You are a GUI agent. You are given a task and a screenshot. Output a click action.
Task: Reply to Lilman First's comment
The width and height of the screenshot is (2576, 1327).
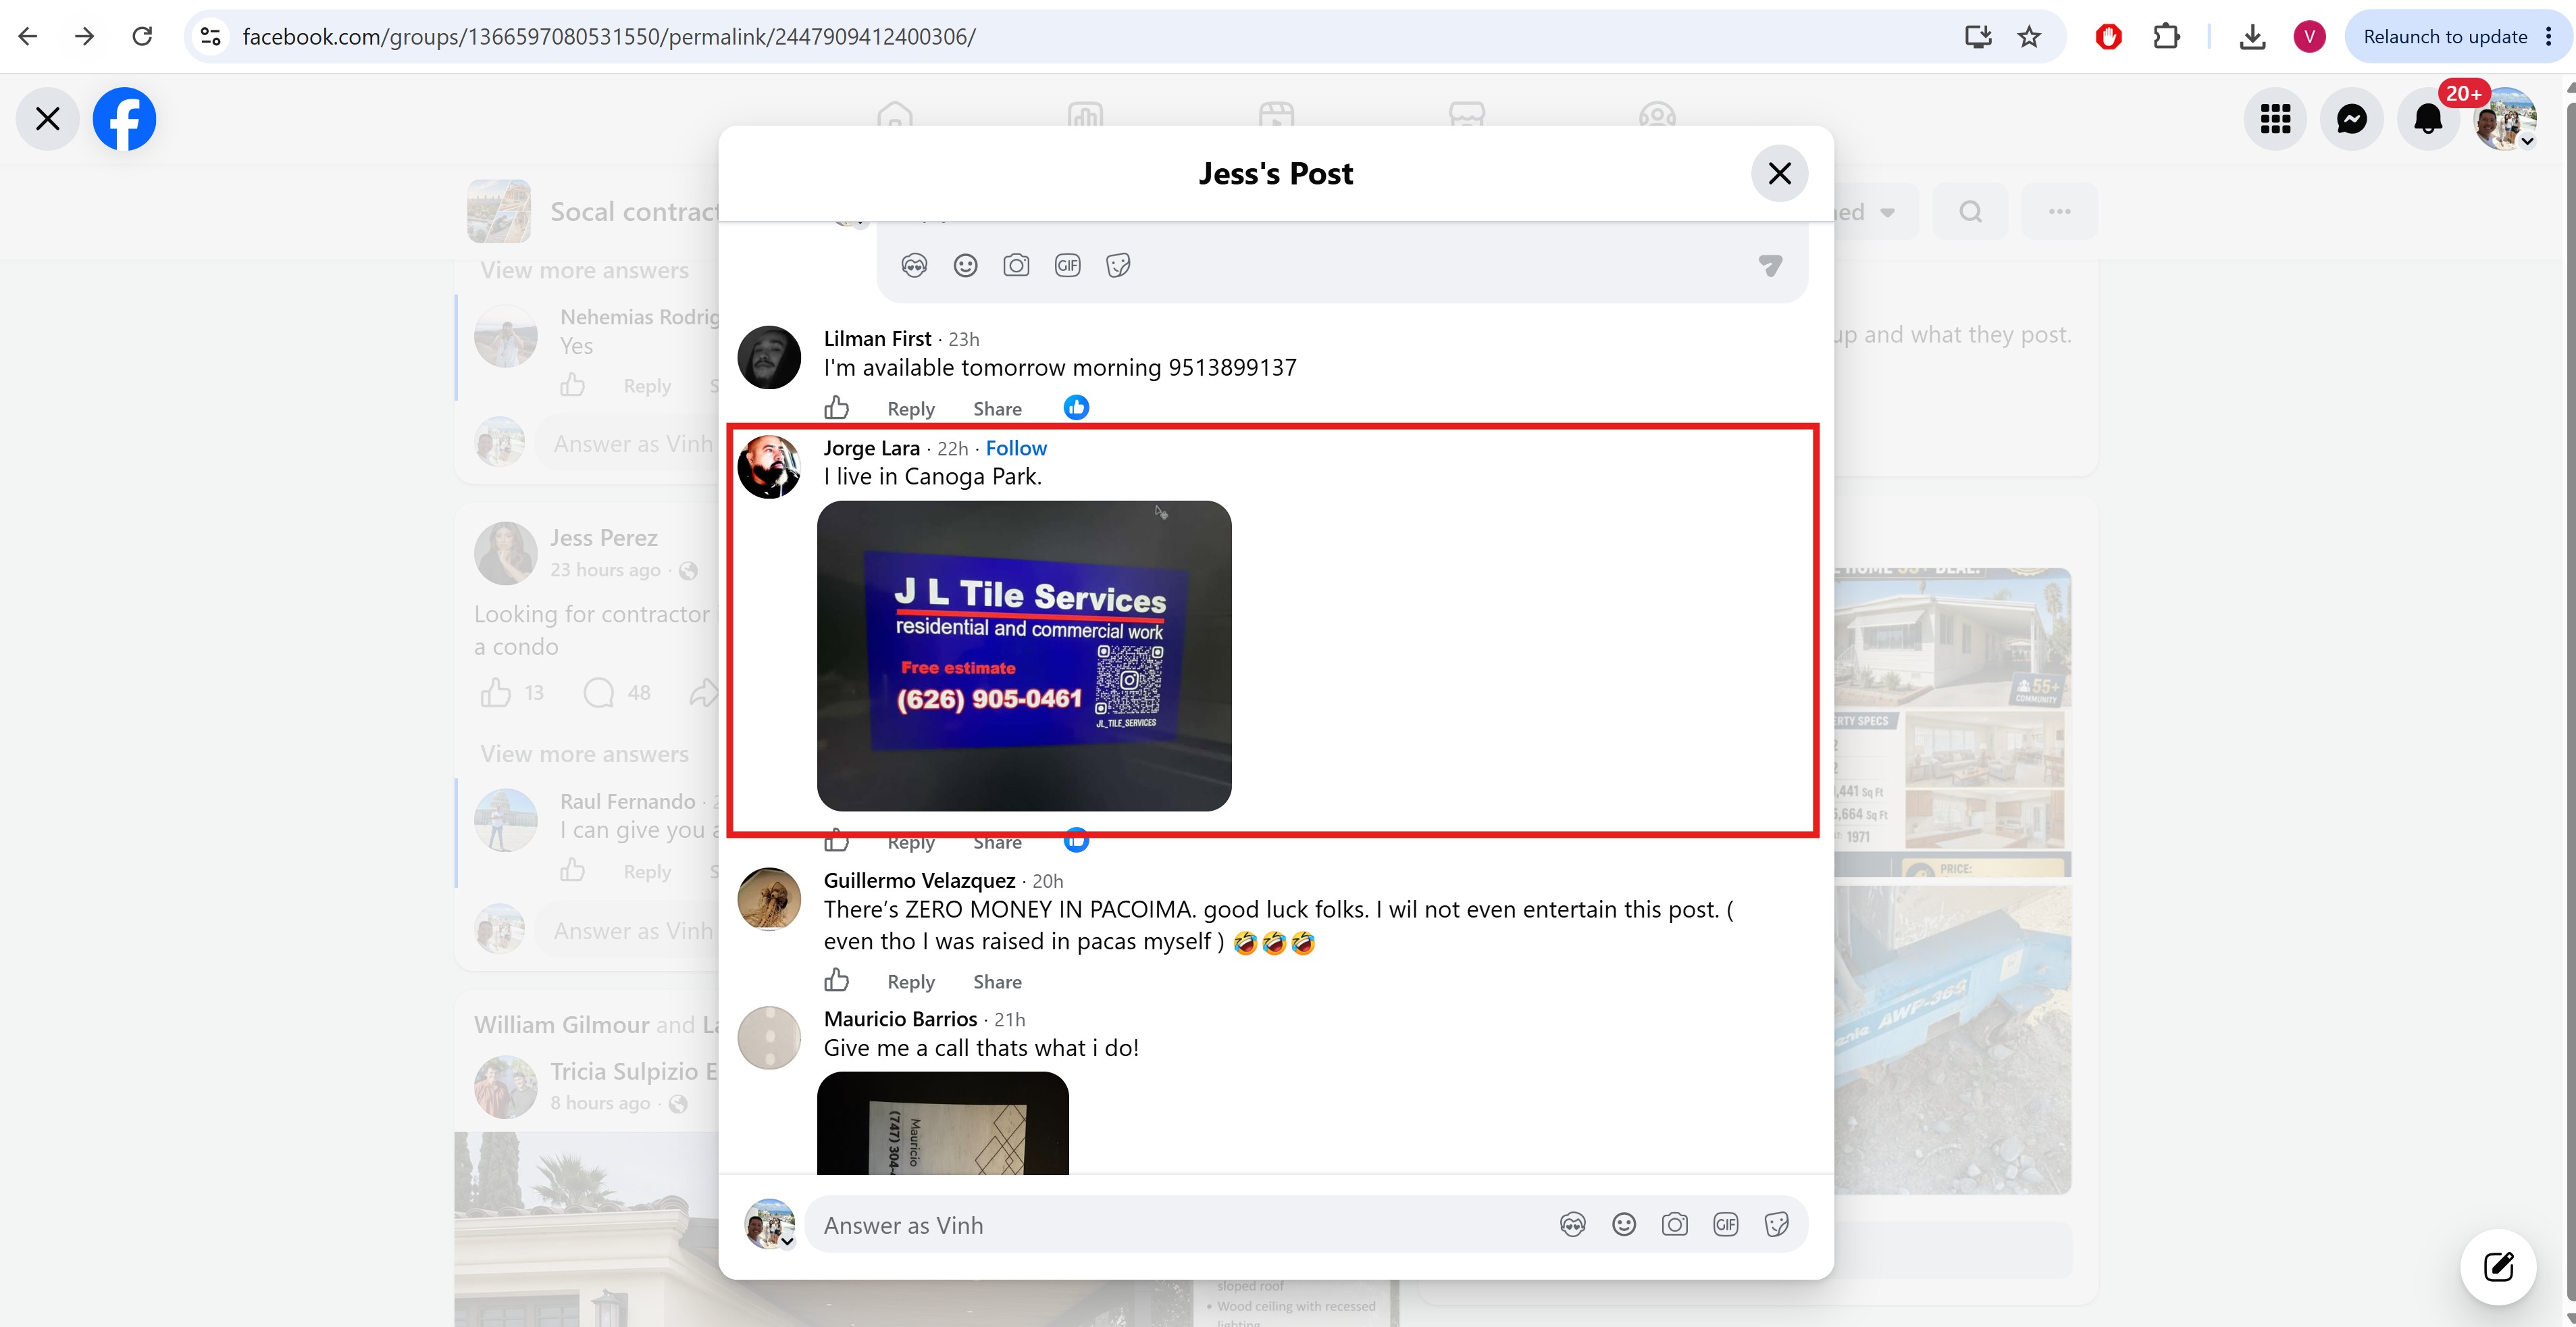[911, 408]
